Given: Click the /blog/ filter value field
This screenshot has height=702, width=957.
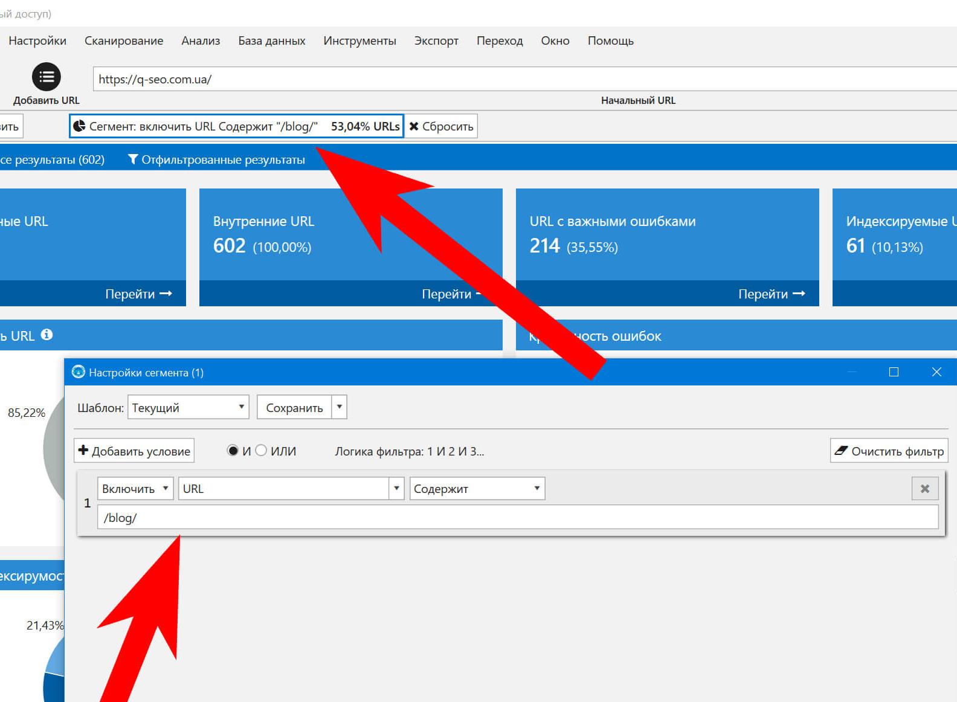Looking at the screenshot, I should point(517,518).
